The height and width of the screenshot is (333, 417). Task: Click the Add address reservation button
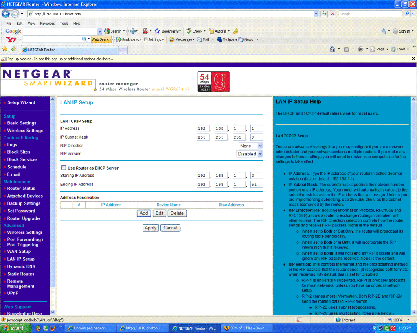point(144,213)
